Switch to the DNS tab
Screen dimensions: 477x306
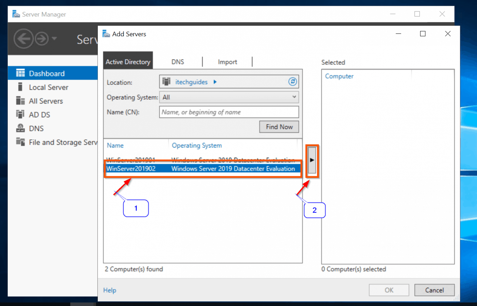tap(177, 62)
